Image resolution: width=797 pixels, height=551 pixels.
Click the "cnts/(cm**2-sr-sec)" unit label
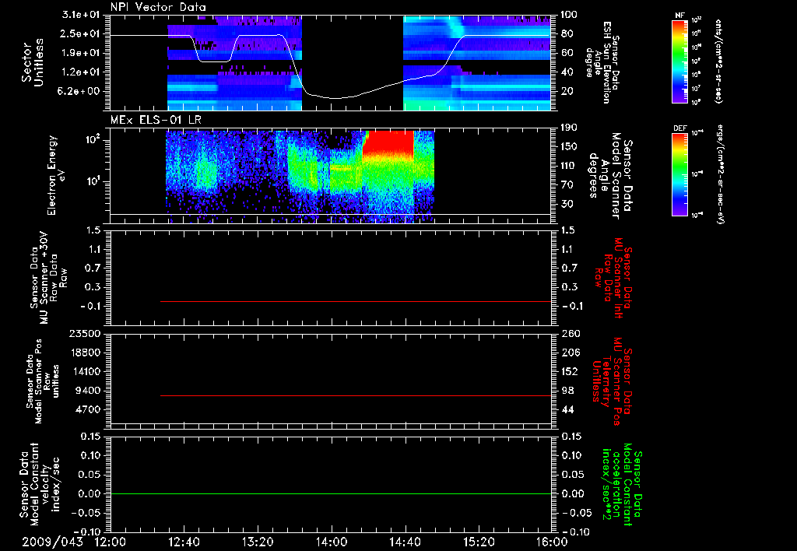point(718,61)
